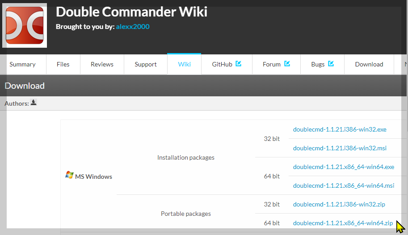Click the MS Windows flag icon
408x235 pixels.
click(x=69, y=175)
